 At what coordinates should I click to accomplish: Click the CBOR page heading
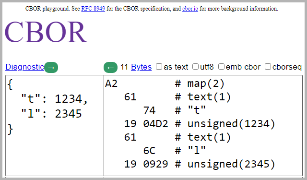coord(46,32)
